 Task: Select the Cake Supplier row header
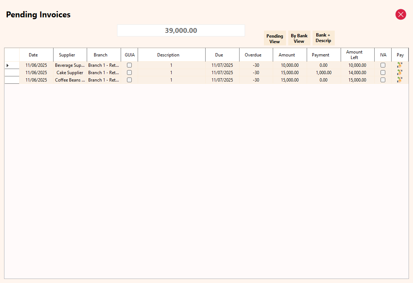click(x=12, y=73)
